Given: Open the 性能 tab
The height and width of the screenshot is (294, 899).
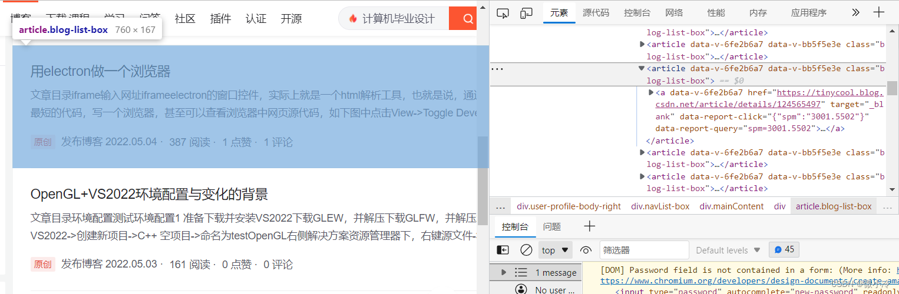Looking at the screenshot, I should click(x=716, y=12).
